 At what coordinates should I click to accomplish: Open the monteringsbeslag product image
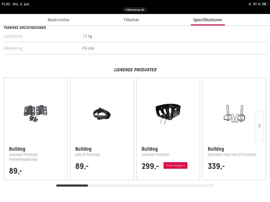pyautogui.click(x=35, y=114)
